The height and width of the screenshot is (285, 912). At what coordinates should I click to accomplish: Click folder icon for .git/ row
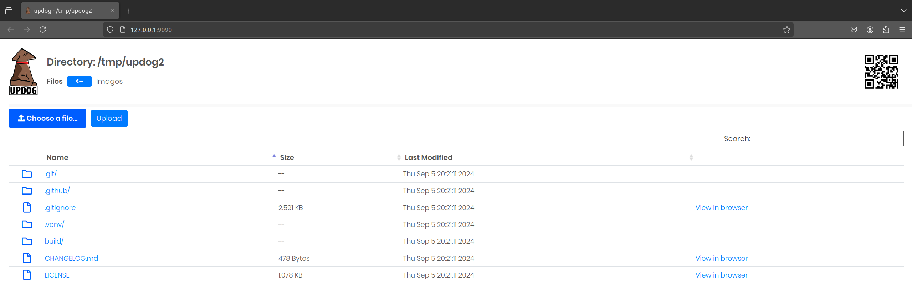pyautogui.click(x=27, y=174)
